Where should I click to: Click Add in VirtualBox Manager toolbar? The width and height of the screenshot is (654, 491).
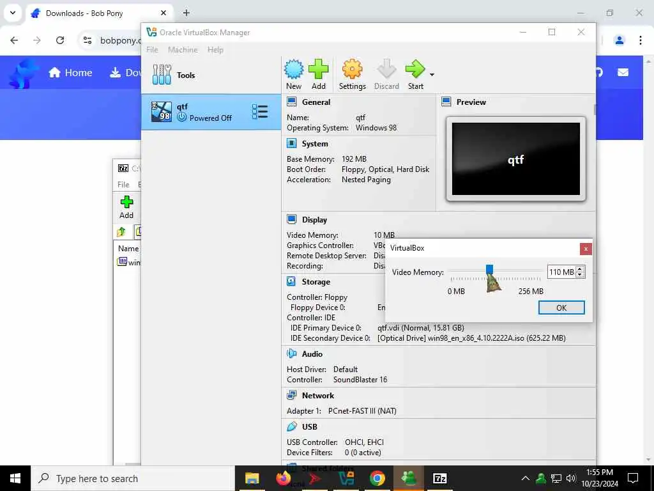(319, 75)
